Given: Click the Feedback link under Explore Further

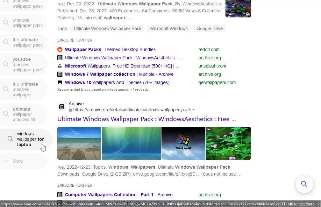Looking at the screenshot, I should (x=140, y=89).
